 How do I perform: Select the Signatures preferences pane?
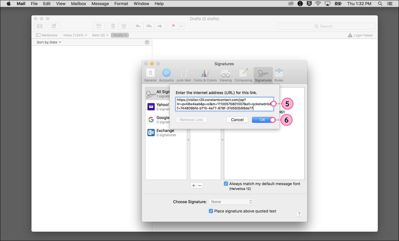tap(263, 75)
